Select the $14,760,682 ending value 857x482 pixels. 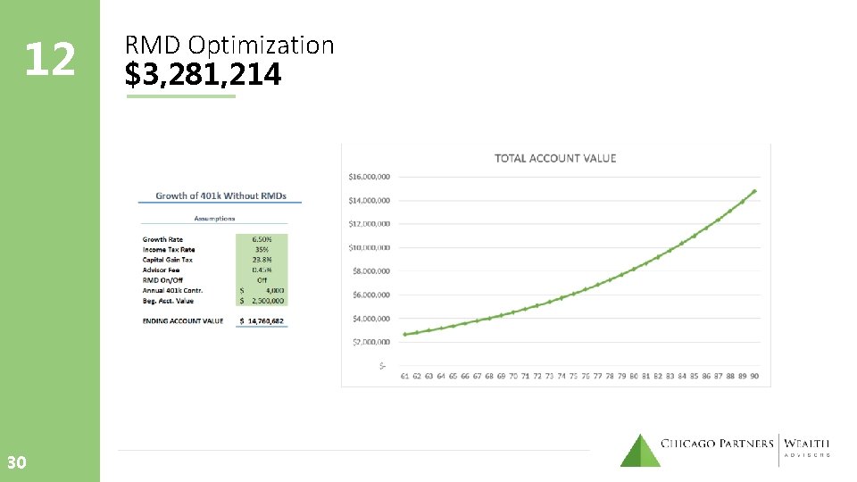pos(262,320)
